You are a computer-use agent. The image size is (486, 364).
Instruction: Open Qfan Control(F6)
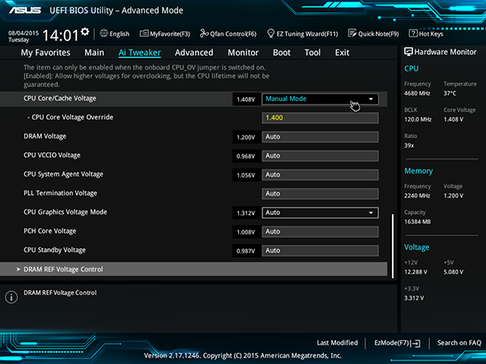(228, 33)
